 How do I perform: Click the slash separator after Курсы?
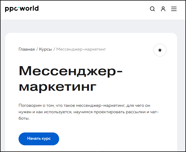click(54, 49)
